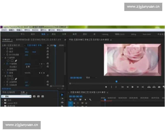Click Mark In bracket button
The height and width of the screenshot is (132, 165).
[x=111, y=87]
